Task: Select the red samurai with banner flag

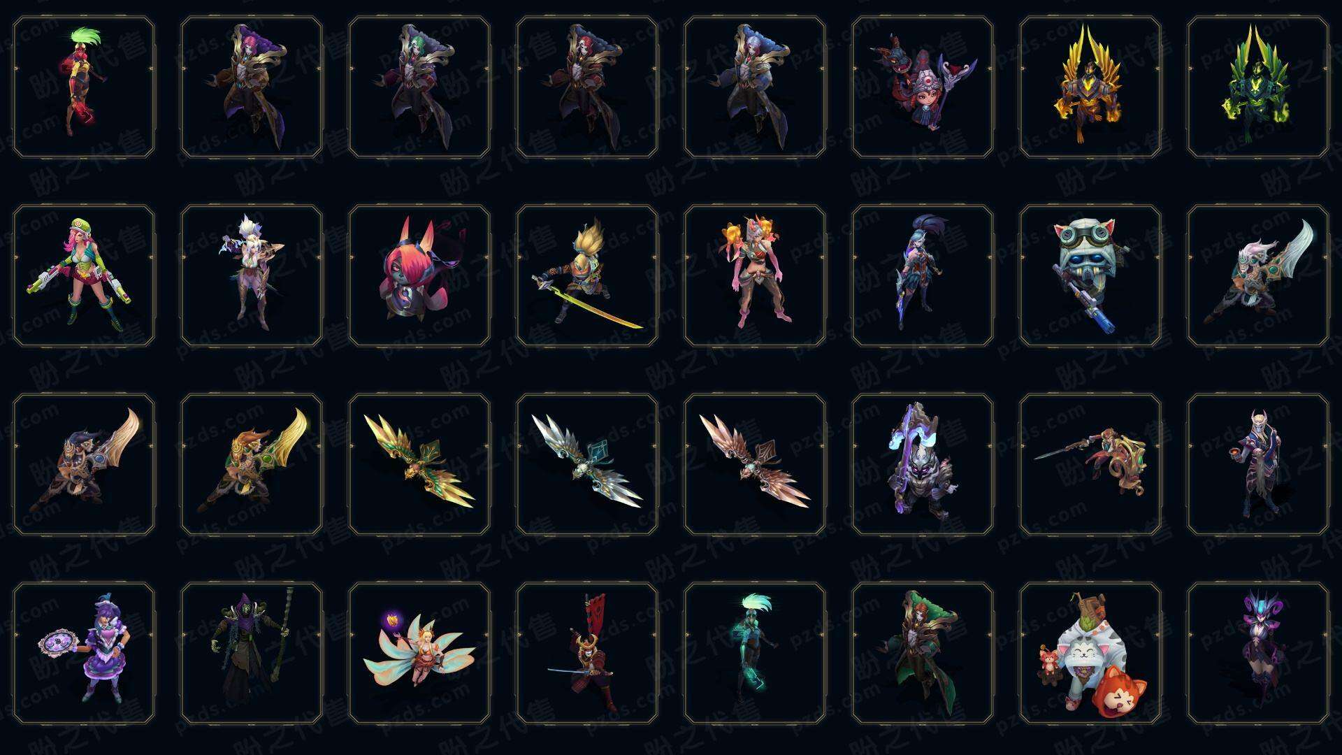Action: coord(587,654)
